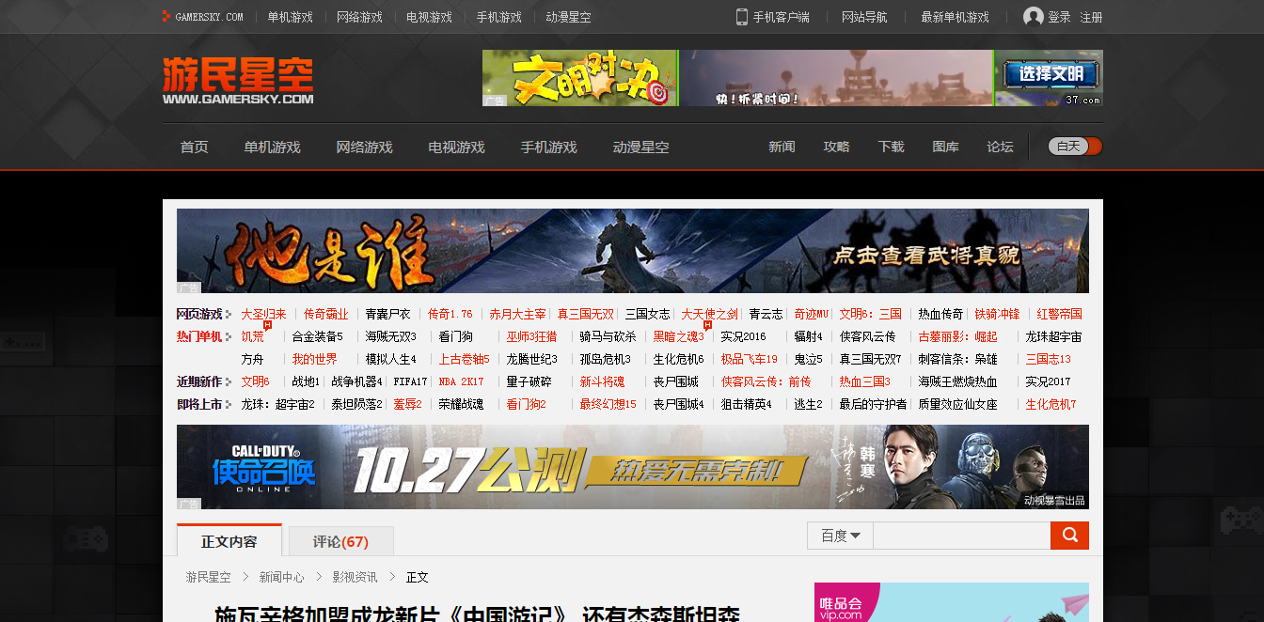Switch to the 正文内容 tab
Viewport: 1264px width, 622px height.
229,541
